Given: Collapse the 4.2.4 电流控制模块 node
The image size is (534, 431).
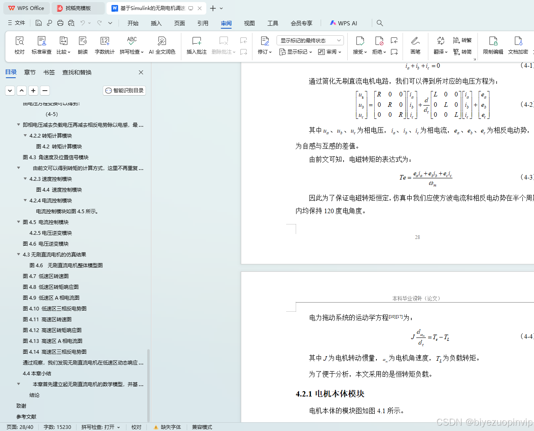Looking at the screenshot, I should 25,200.
